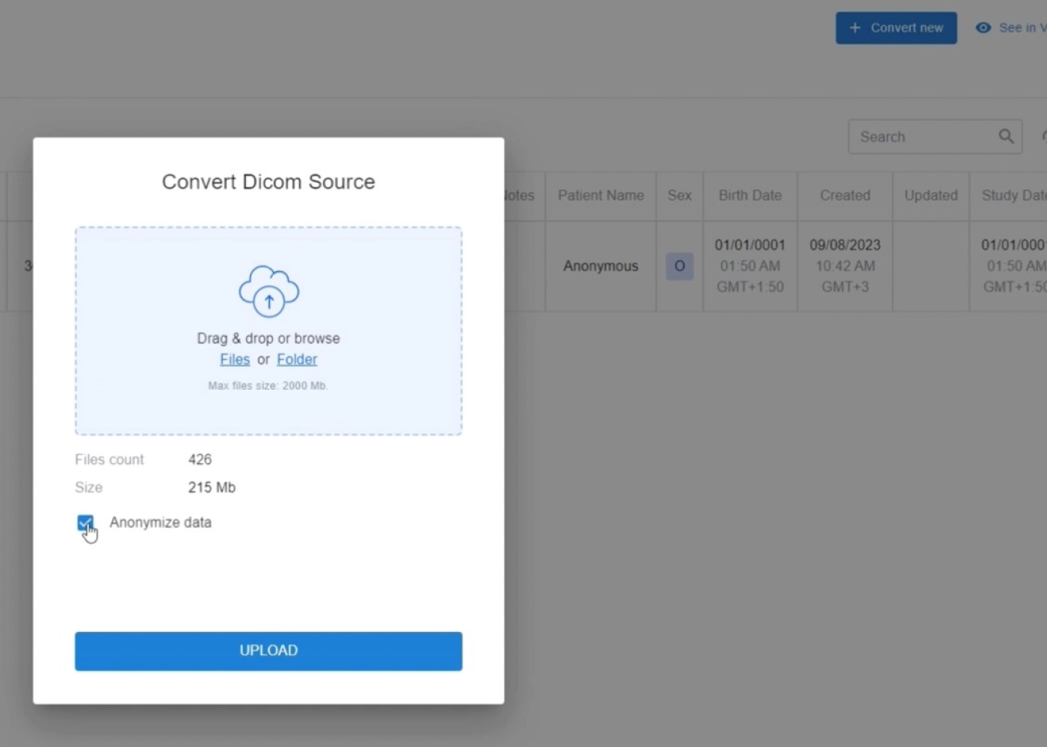Sort by Patient Name column header
The width and height of the screenshot is (1047, 747).
pyautogui.click(x=601, y=195)
